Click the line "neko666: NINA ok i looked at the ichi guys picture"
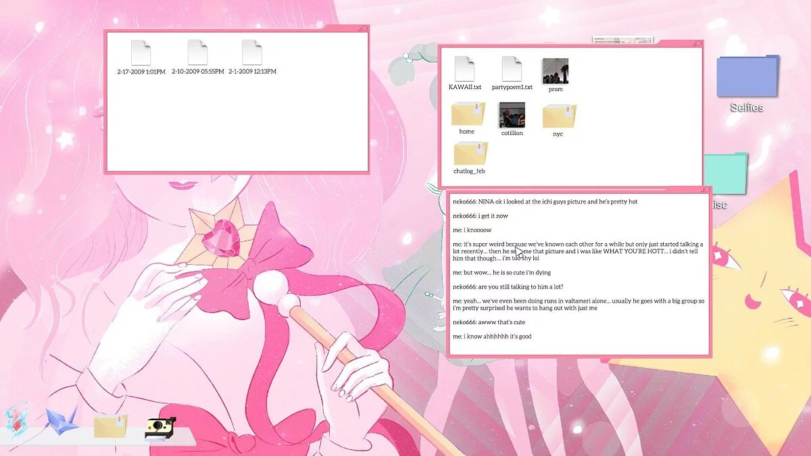This screenshot has width=811, height=456. [545, 201]
